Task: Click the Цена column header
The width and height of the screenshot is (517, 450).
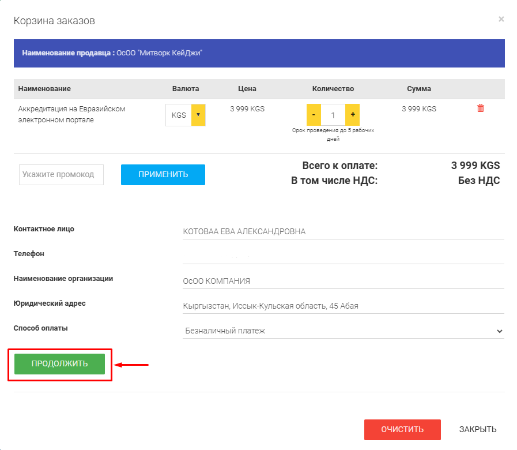Action: [x=247, y=89]
